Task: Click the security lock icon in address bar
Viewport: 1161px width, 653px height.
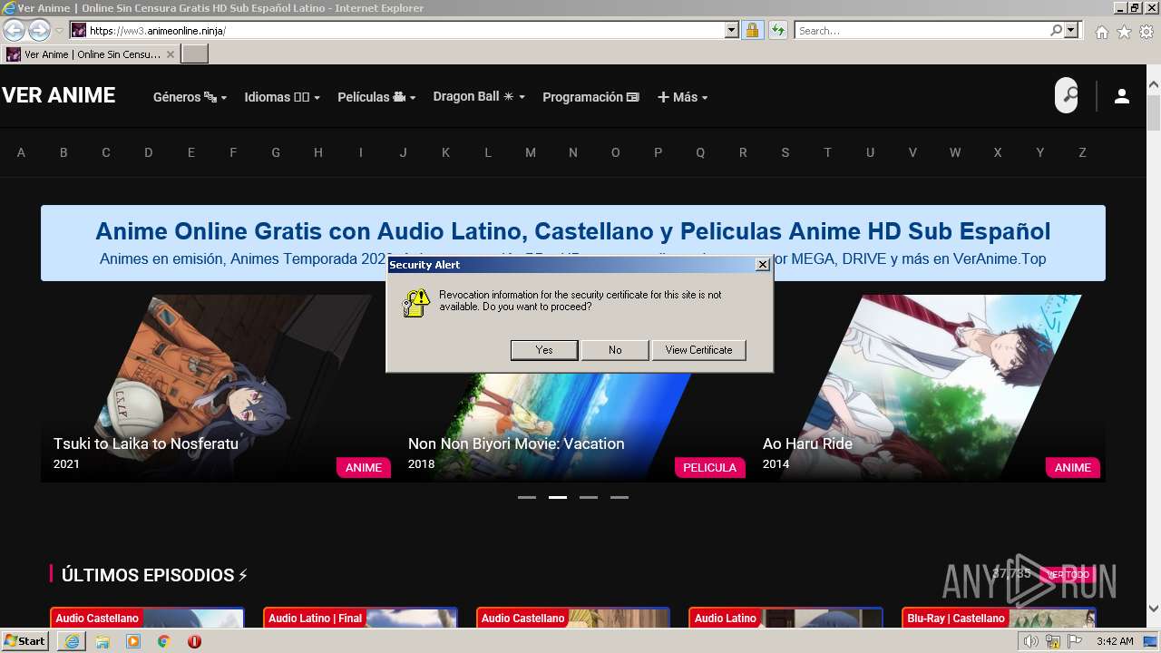Action: pos(752,30)
